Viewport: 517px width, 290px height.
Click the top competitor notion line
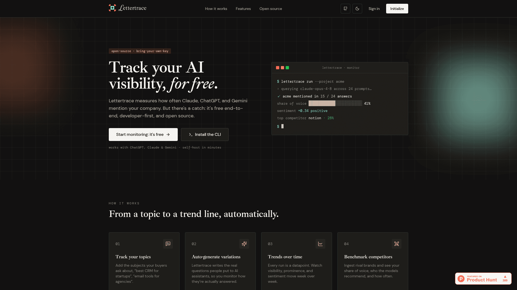click(305, 118)
